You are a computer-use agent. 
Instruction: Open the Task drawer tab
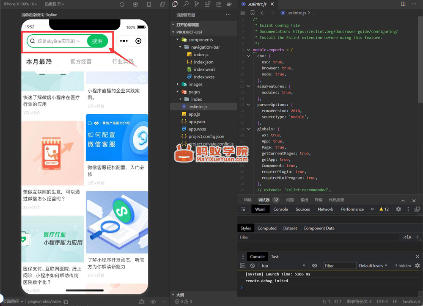pos(275,256)
